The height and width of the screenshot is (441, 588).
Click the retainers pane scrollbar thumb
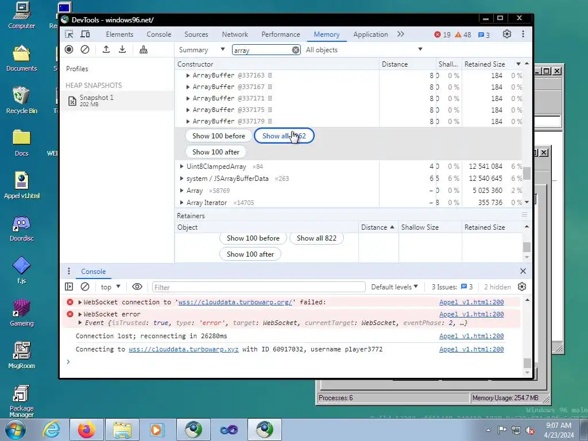(x=527, y=247)
